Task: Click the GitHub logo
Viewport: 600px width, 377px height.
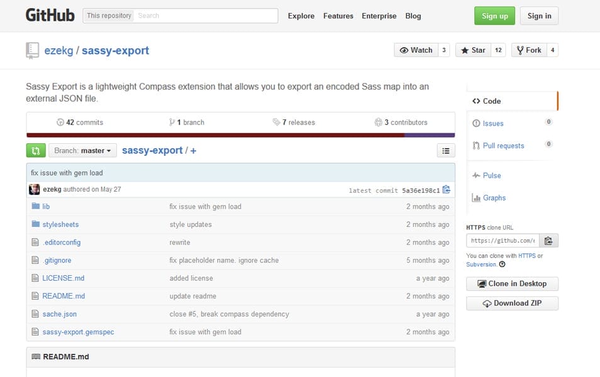Action: [x=50, y=14]
